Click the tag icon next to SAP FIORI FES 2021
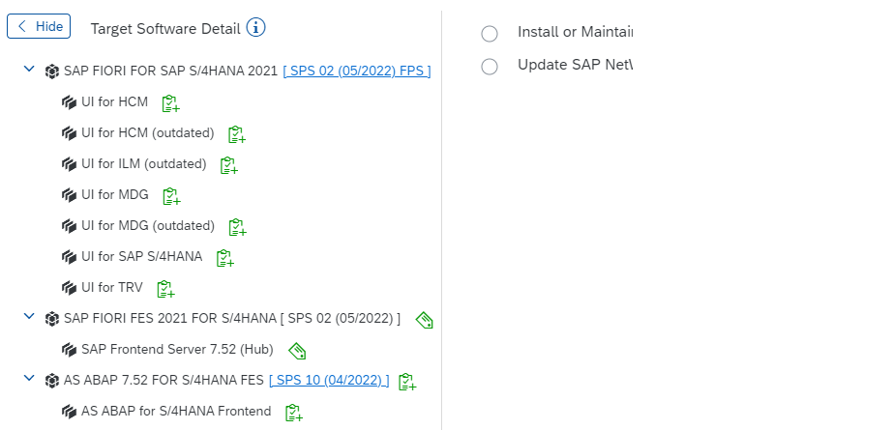Viewport: 892px width, 430px height. [425, 320]
